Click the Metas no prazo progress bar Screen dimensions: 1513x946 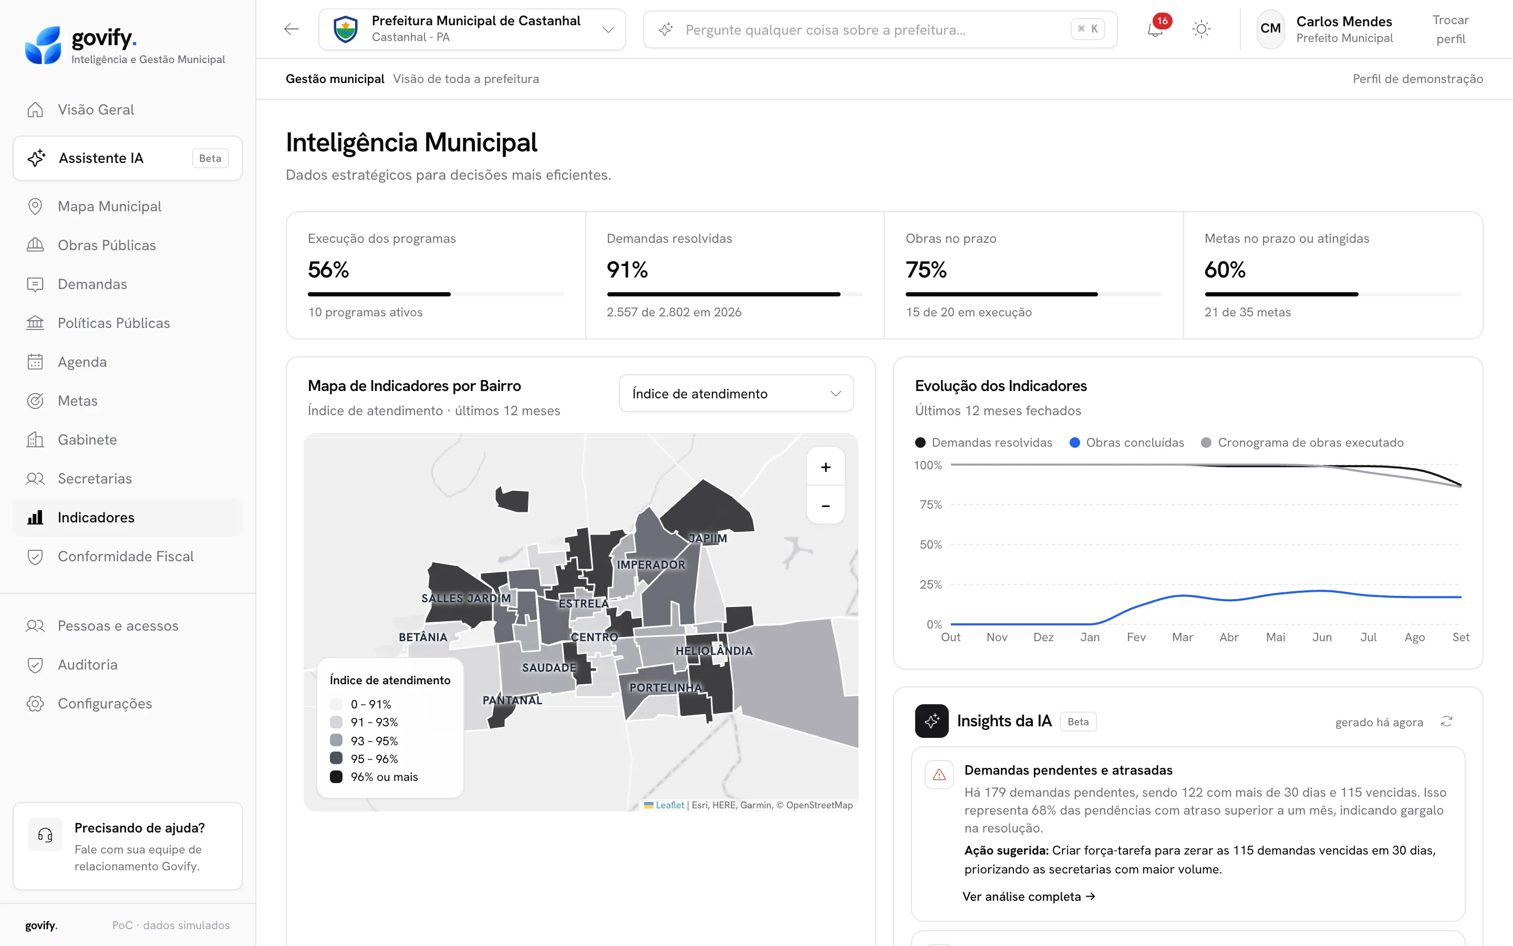coord(1333,294)
